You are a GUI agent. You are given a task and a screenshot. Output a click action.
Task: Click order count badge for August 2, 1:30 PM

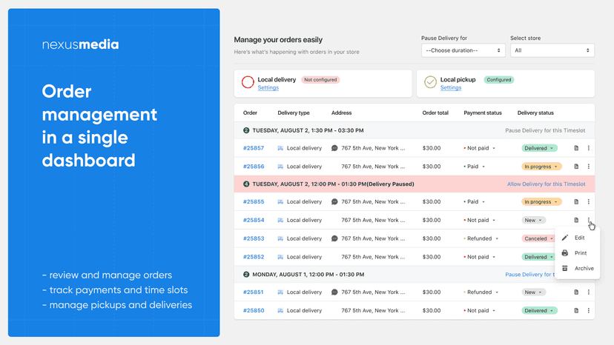point(246,130)
